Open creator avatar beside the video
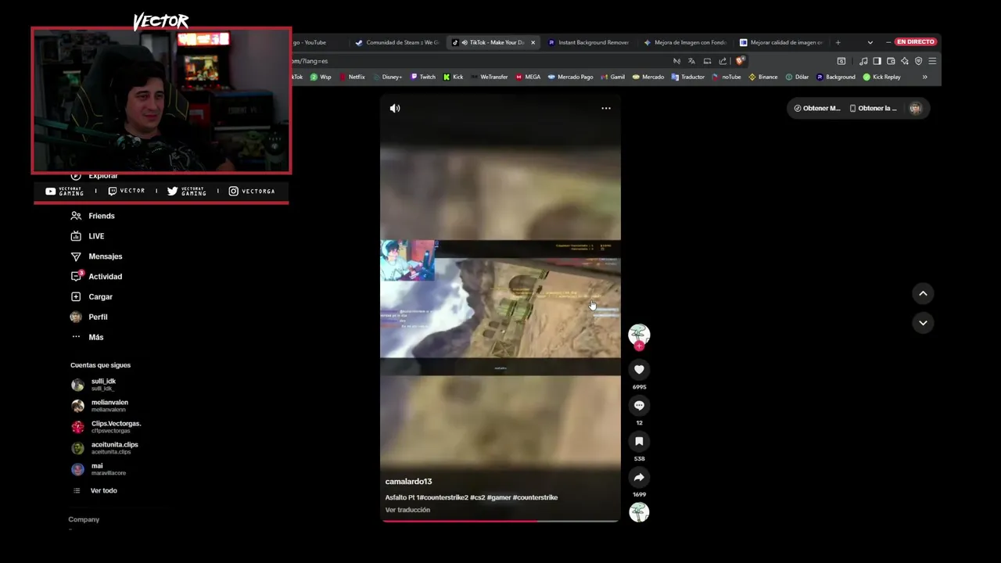Viewport: 1001px width, 563px height. pos(639,334)
